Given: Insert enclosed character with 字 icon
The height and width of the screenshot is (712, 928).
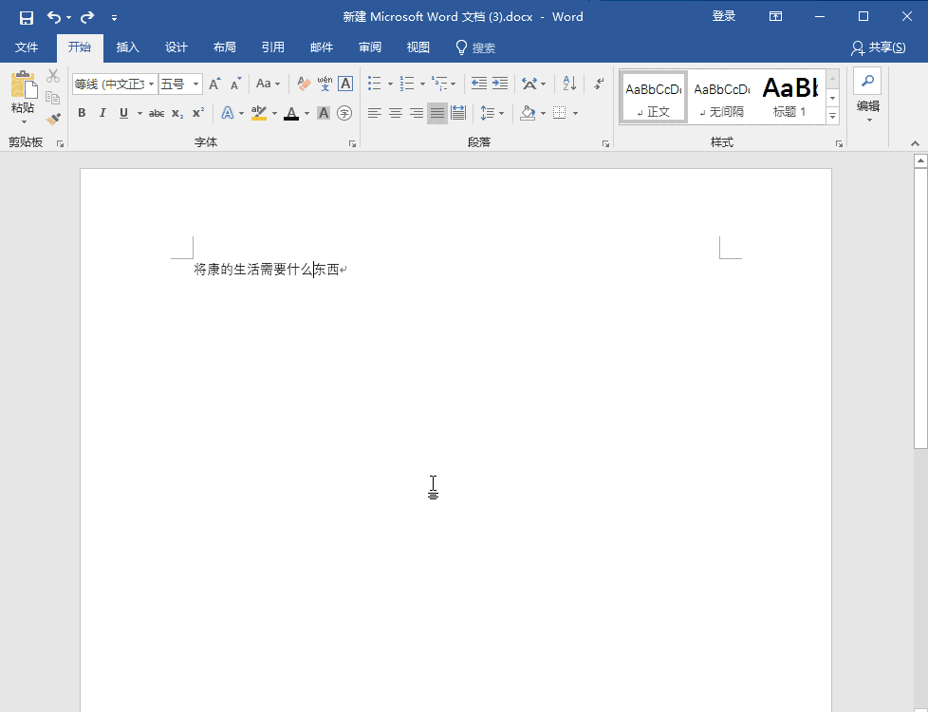Looking at the screenshot, I should (x=344, y=113).
